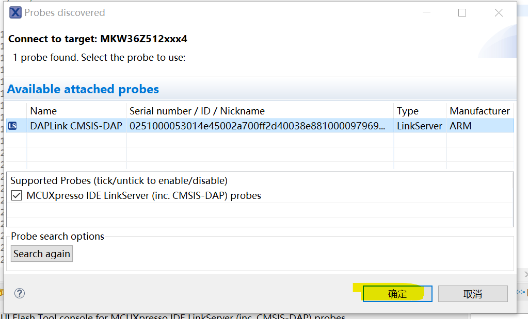528x319 pixels.
Task: Click the LinkServer type cell
Action: point(419,126)
